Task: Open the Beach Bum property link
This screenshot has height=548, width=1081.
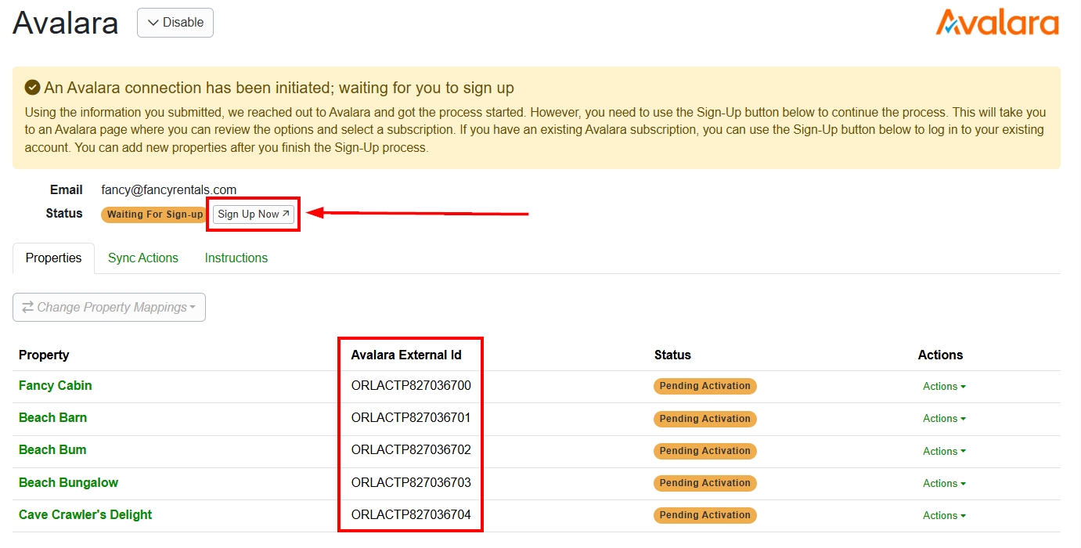Action: point(52,450)
